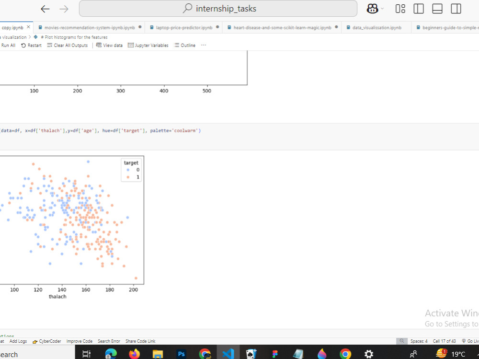Open the Customize Layout icon
The height and width of the screenshot is (359, 479).
coord(400,9)
